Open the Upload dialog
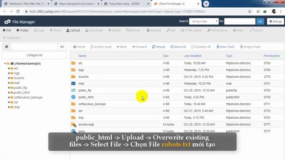The width and height of the screenshot is (285, 160). pos(73,30)
